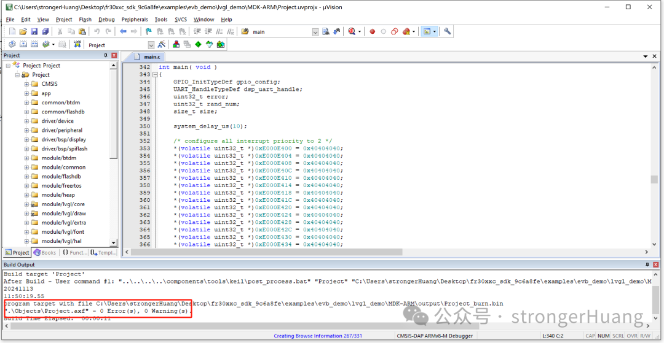
Task: Navigate backwards with blue left arrow
Action: (123, 32)
